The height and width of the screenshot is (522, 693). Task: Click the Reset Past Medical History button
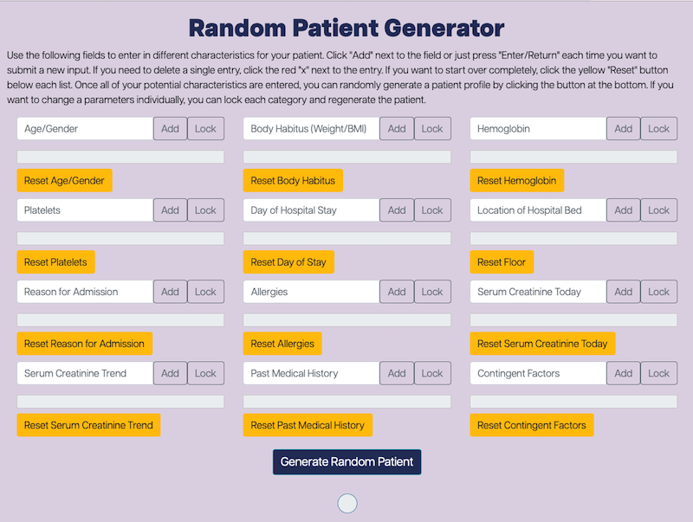(x=308, y=425)
